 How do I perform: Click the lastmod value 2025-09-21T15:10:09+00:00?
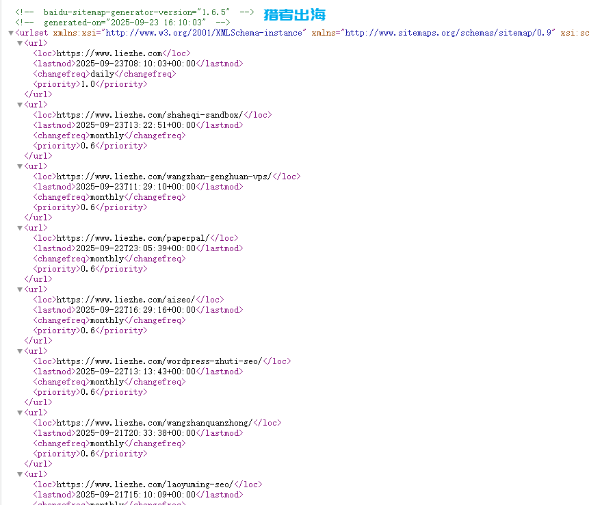136,495
